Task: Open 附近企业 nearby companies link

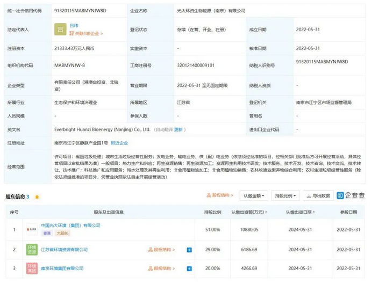Action: (119, 143)
